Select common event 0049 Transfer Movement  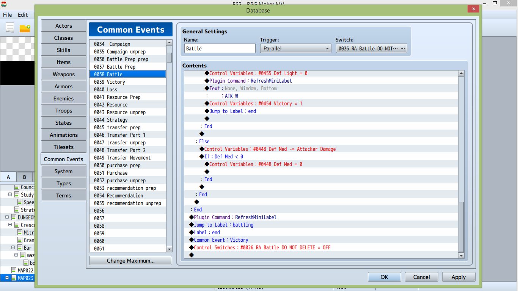coord(128,158)
